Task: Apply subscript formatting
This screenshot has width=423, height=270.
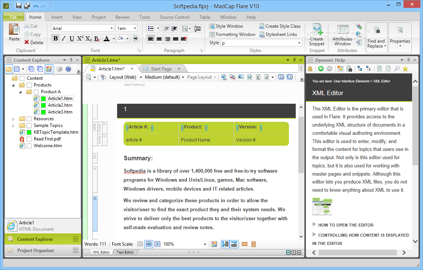Action: pos(88,39)
